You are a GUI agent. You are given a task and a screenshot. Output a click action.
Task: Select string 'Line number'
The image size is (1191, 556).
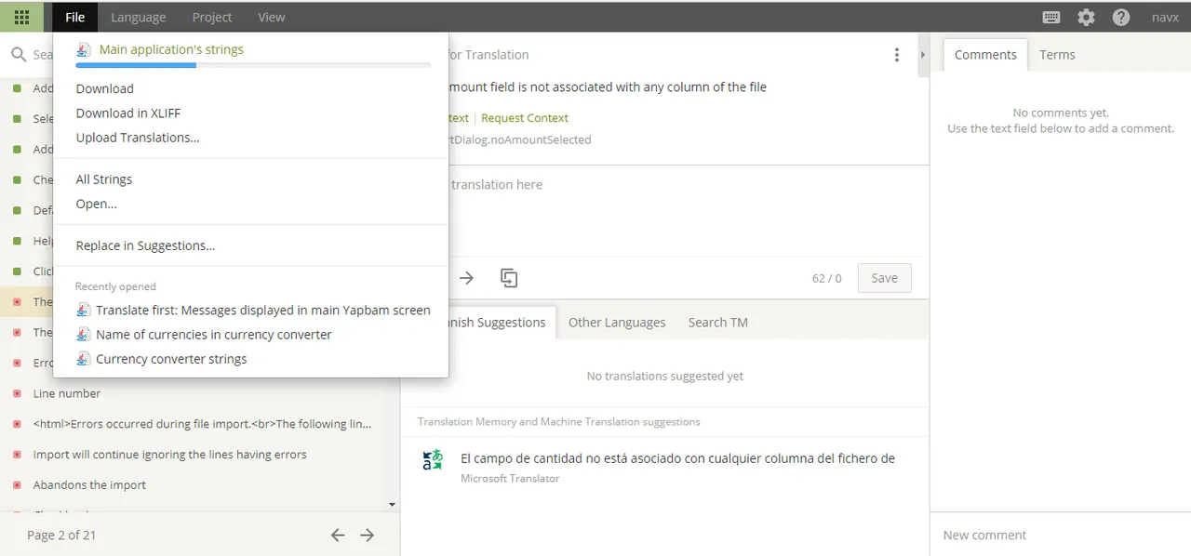(67, 393)
